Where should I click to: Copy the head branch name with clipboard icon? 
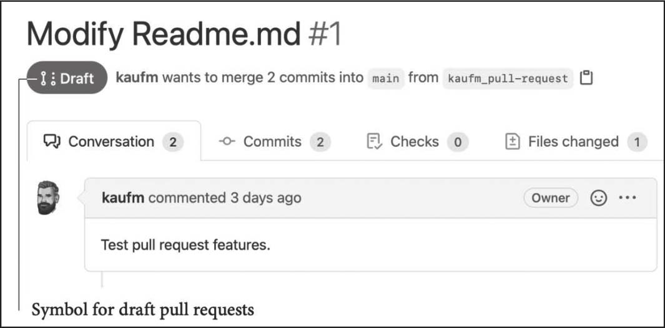click(586, 78)
